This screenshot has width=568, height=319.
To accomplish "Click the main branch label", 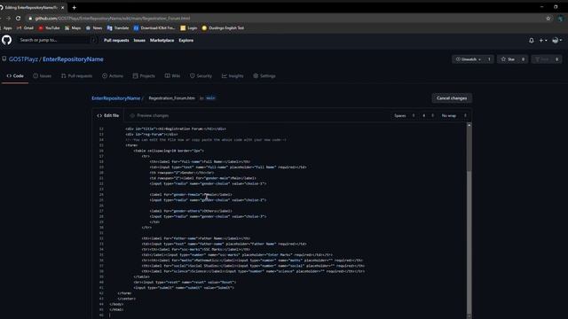I will coord(210,98).
